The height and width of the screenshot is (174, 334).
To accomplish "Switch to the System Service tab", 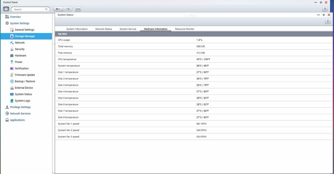I will tap(128, 29).
